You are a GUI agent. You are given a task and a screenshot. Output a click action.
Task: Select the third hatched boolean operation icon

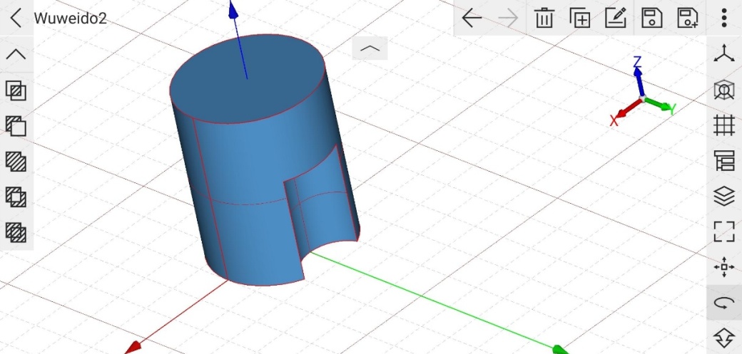(16, 162)
